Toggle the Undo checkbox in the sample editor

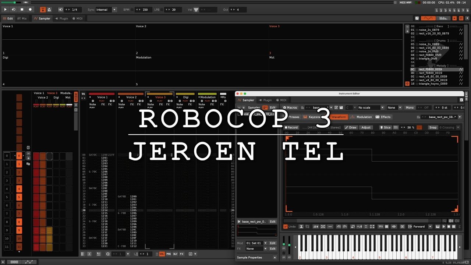[285, 227]
